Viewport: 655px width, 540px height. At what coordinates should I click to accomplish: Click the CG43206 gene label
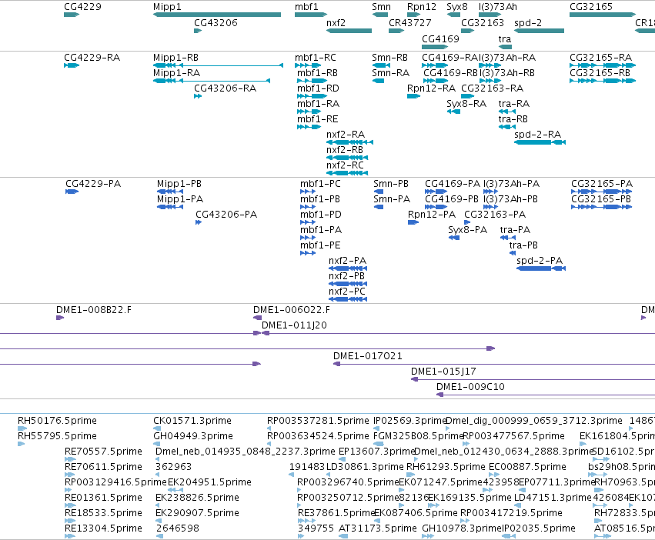pyautogui.click(x=216, y=22)
